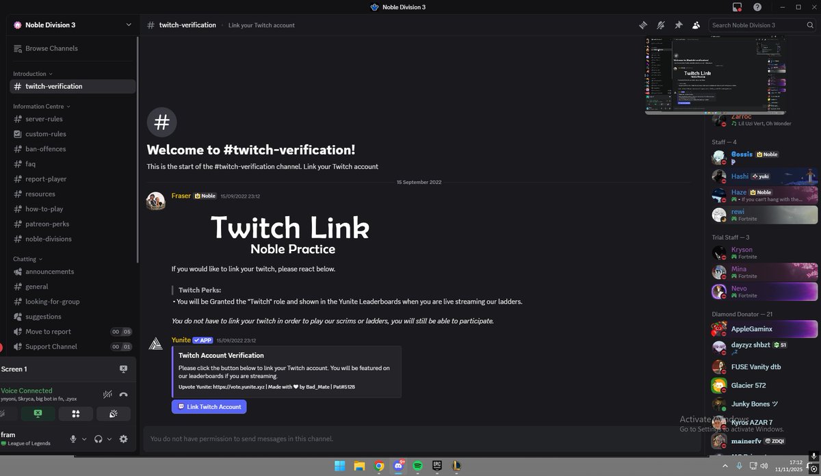Open the server-rules channel
821x476 pixels.
(x=73, y=119)
